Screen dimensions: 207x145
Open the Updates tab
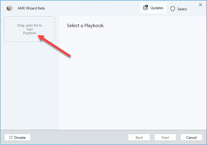[153, 8]
